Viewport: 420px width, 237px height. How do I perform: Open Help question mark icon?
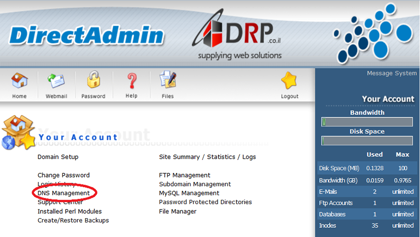[131, 81]
